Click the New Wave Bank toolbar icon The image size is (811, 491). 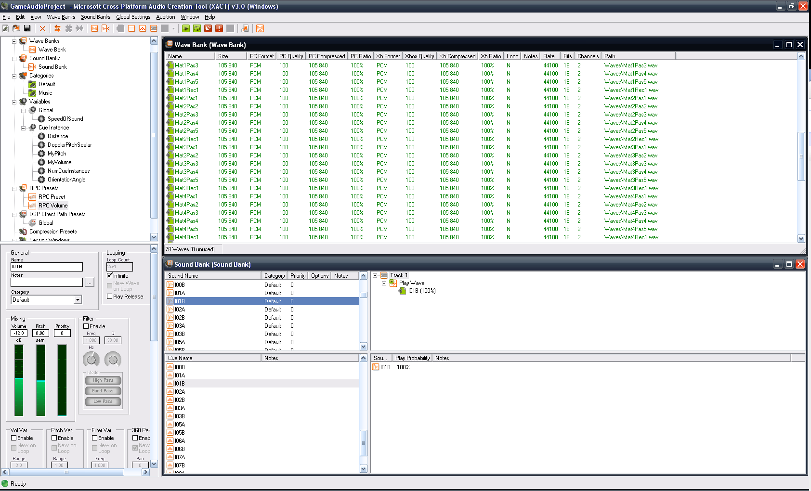tap(94, 28)
